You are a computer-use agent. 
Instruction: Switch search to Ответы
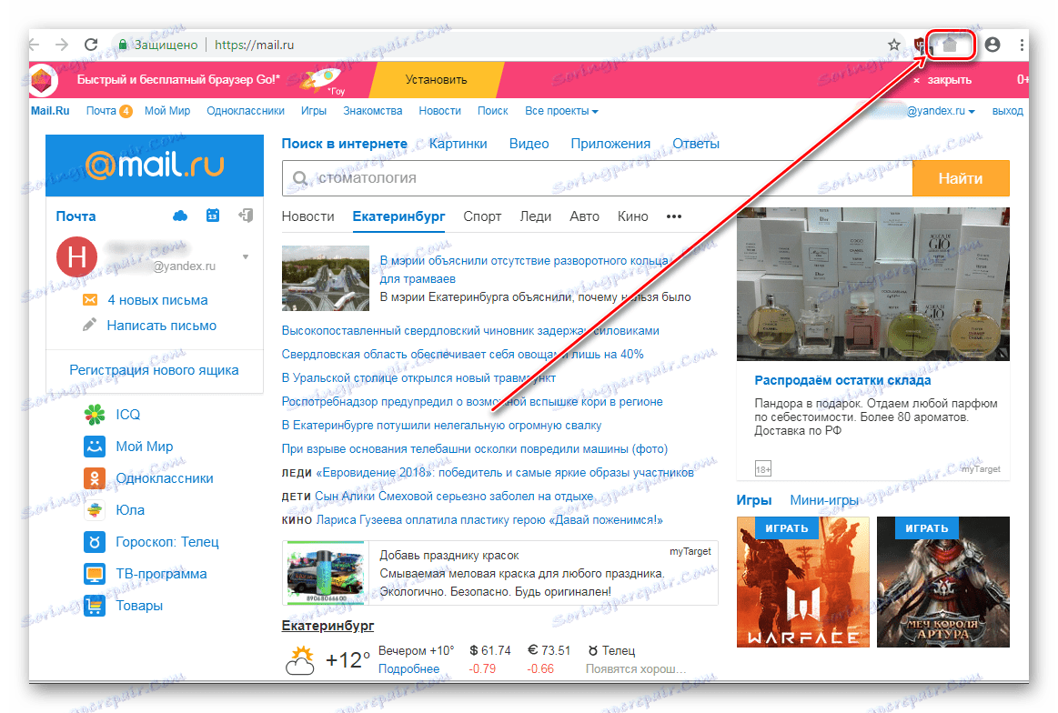[696, 144]
